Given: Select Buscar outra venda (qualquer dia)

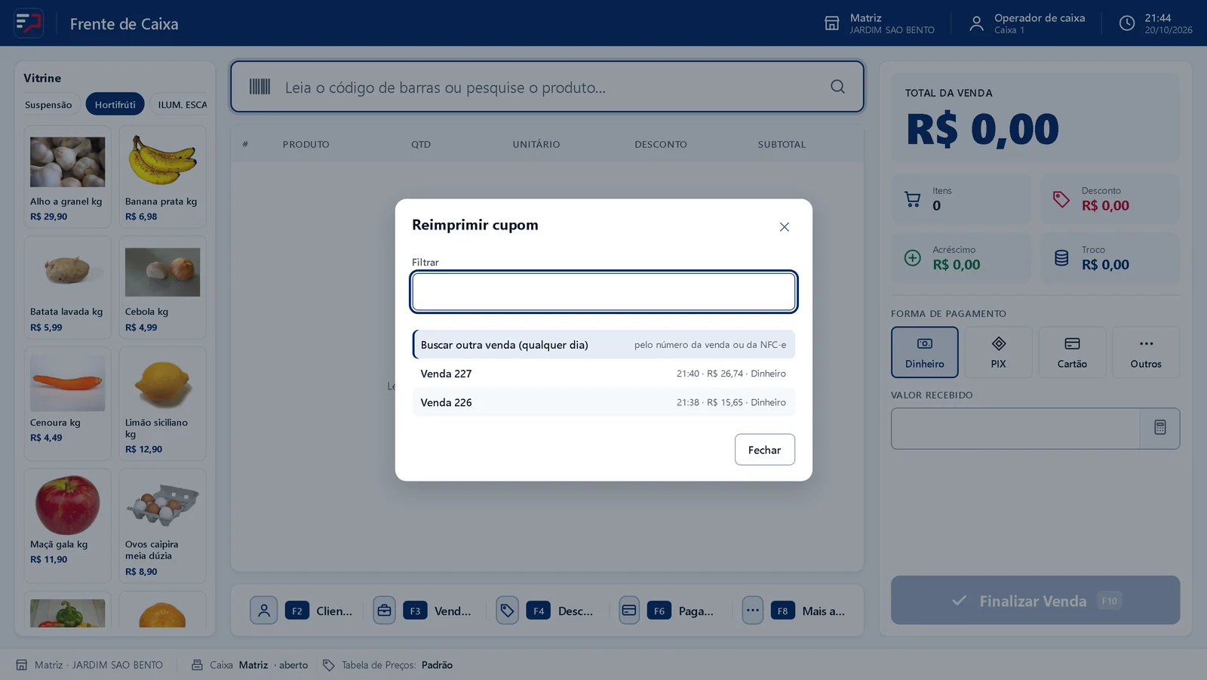Looking at the screenshot, I should (x=603, y=345).
